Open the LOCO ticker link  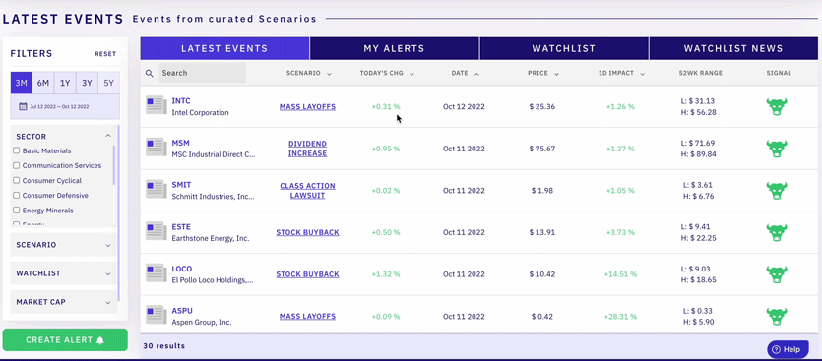point(182,269)
